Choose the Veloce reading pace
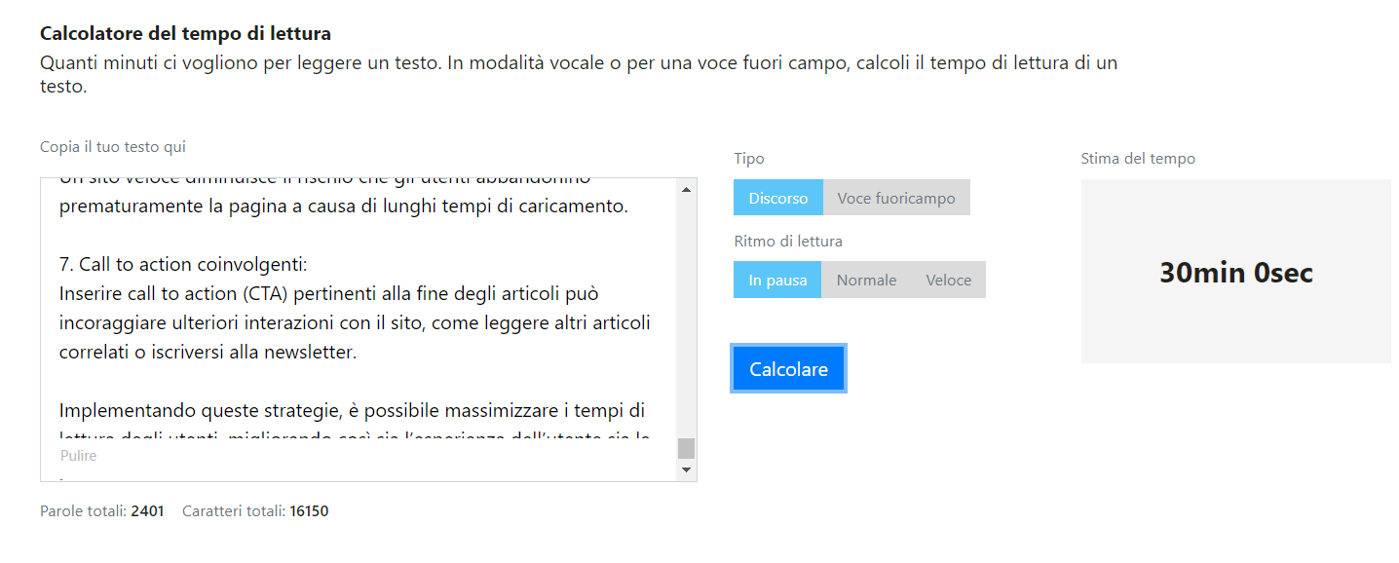The height and width of the screenshot is (563, 1399). pos(948,280)
